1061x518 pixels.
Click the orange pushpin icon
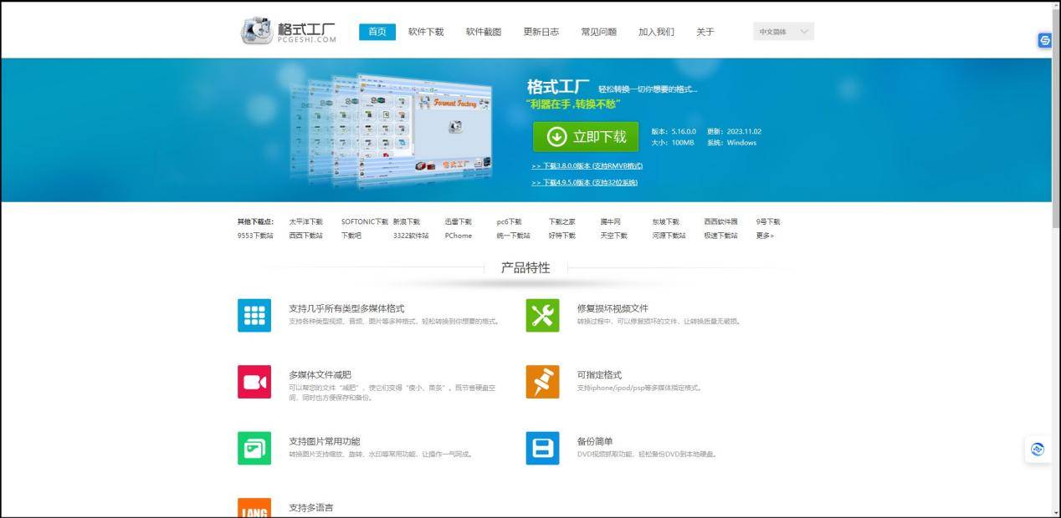[542, 382]
